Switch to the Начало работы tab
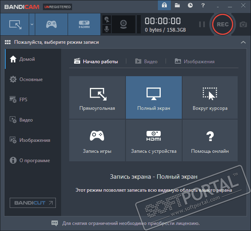 [x=96, y=62]
